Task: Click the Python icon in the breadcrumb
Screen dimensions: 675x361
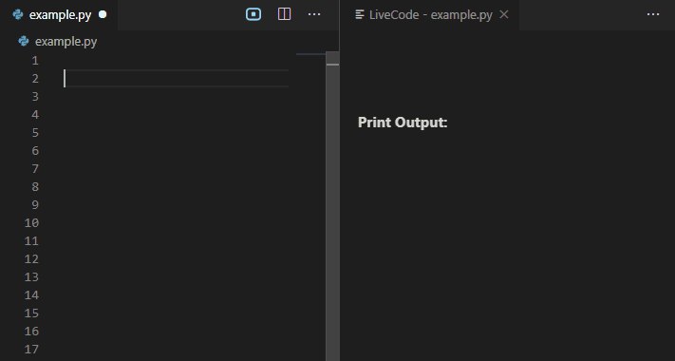Action: (24, 41)
